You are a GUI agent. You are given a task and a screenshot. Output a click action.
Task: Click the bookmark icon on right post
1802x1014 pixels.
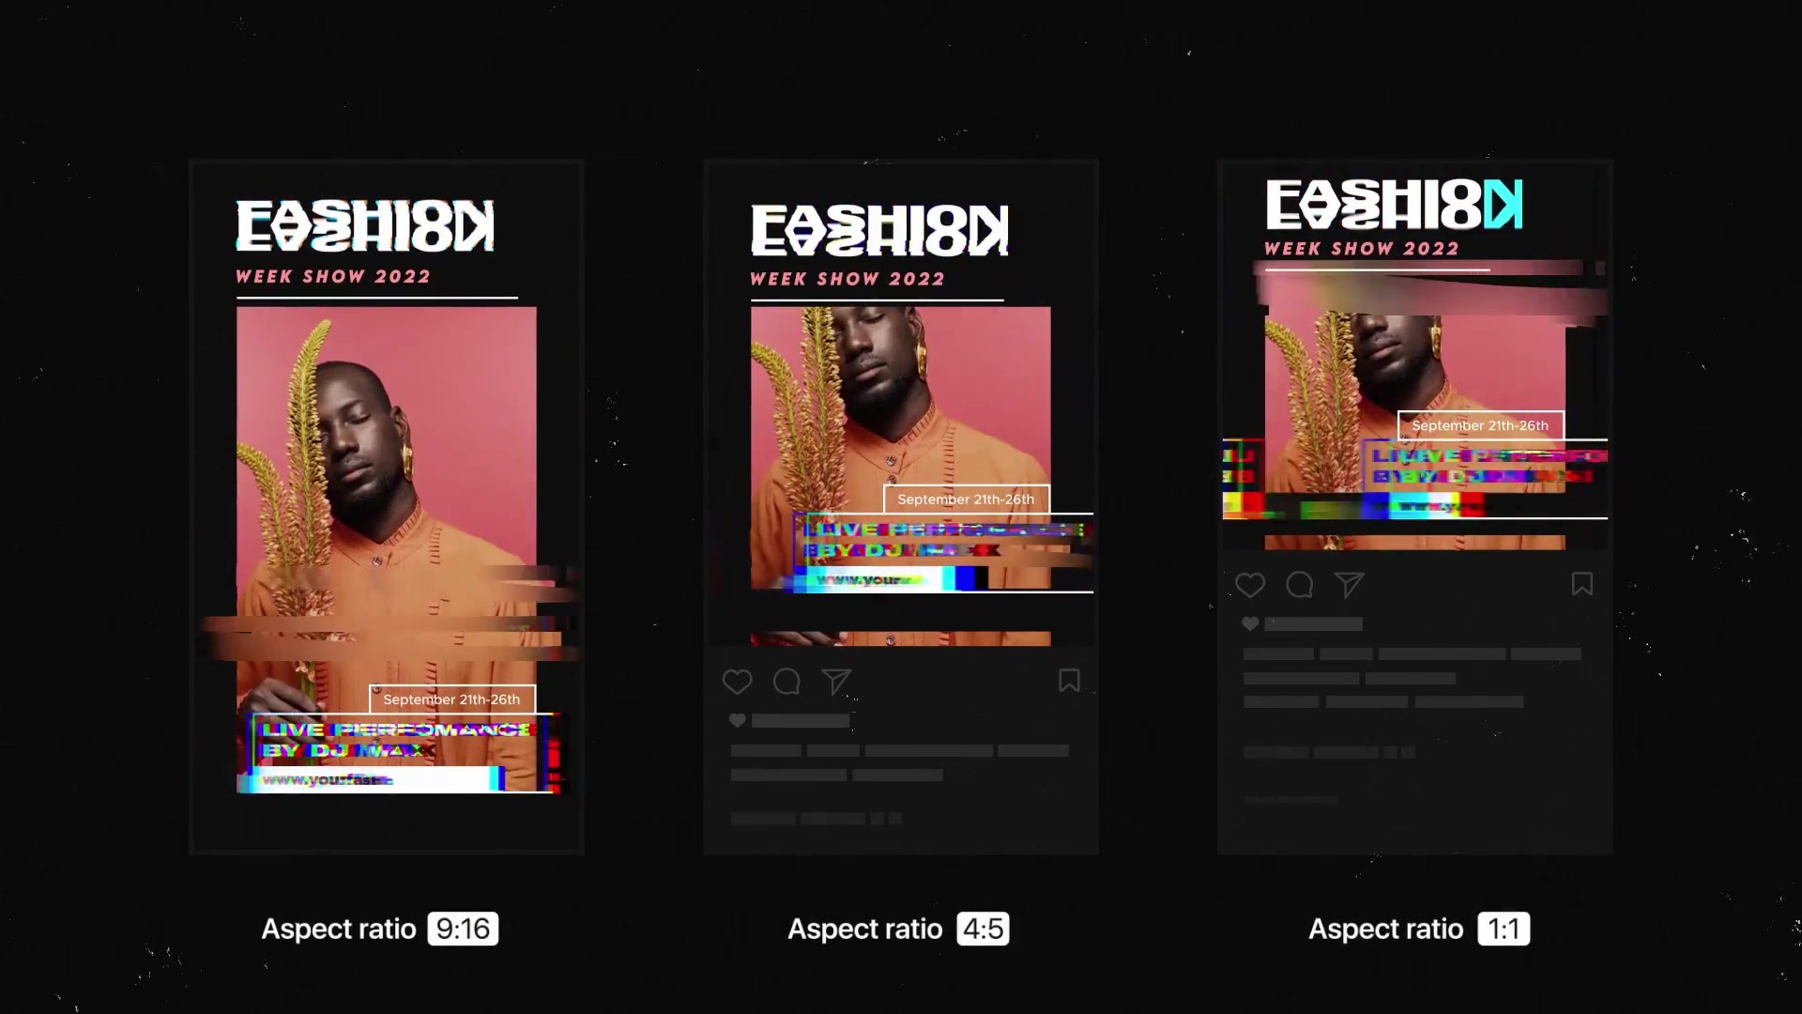click(1583, 584)
